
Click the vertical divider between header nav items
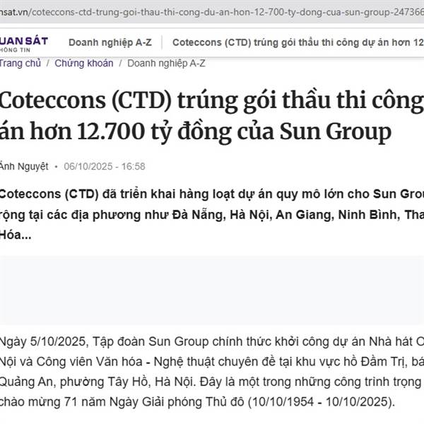[x=163, y=42]
